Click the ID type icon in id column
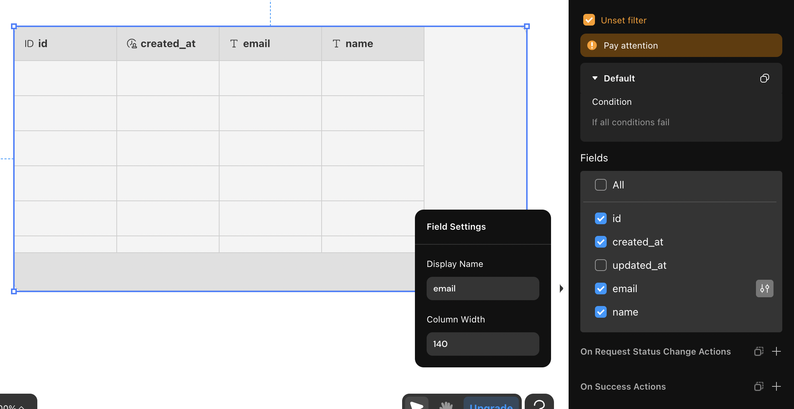Viewport: 794px width, 409px height. [29, 44]
